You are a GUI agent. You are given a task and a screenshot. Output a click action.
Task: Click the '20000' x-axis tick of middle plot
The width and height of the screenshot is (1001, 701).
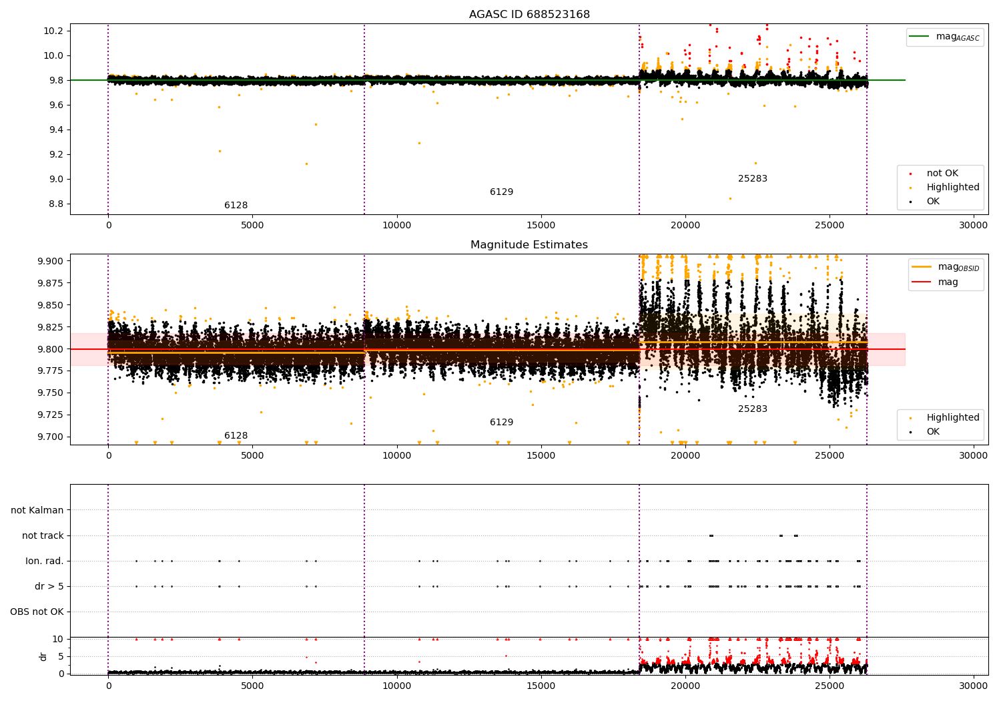pyautogui.click(x=685, y=456)
